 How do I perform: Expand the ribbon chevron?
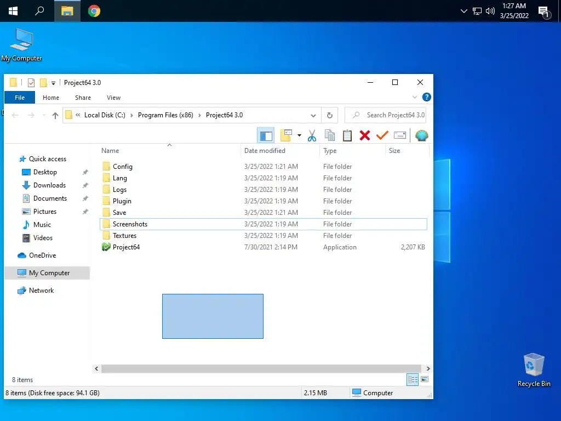click(x=415, y=97)
